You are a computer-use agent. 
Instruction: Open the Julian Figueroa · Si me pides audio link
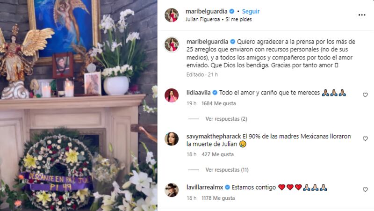click(218, 19)
